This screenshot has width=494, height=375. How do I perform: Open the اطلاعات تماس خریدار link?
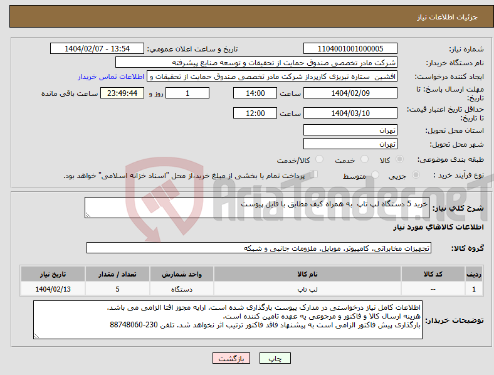(111, 77)
